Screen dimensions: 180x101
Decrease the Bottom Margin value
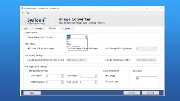62,83
